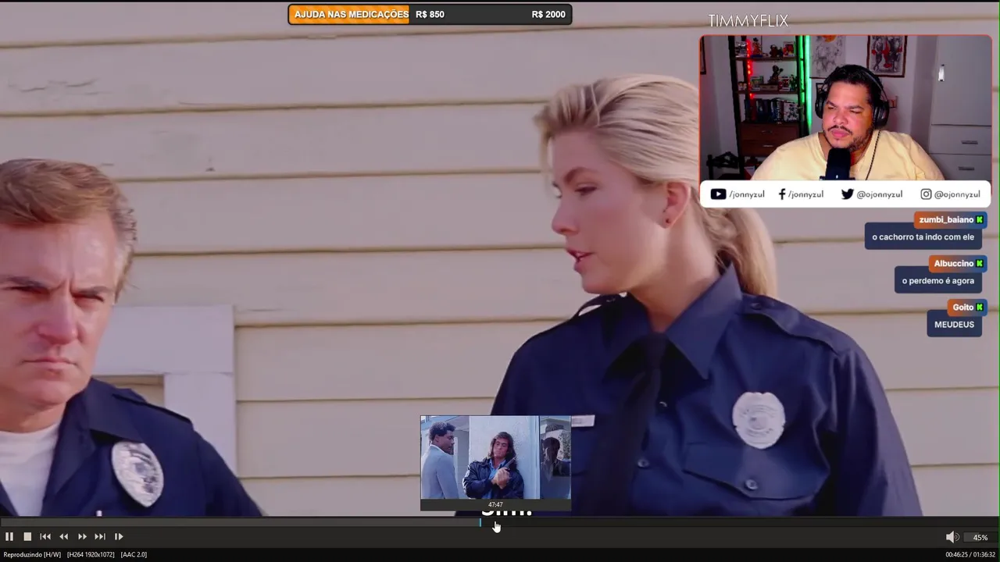
Task: Pause the video playback
Action: tap(9, 536)
